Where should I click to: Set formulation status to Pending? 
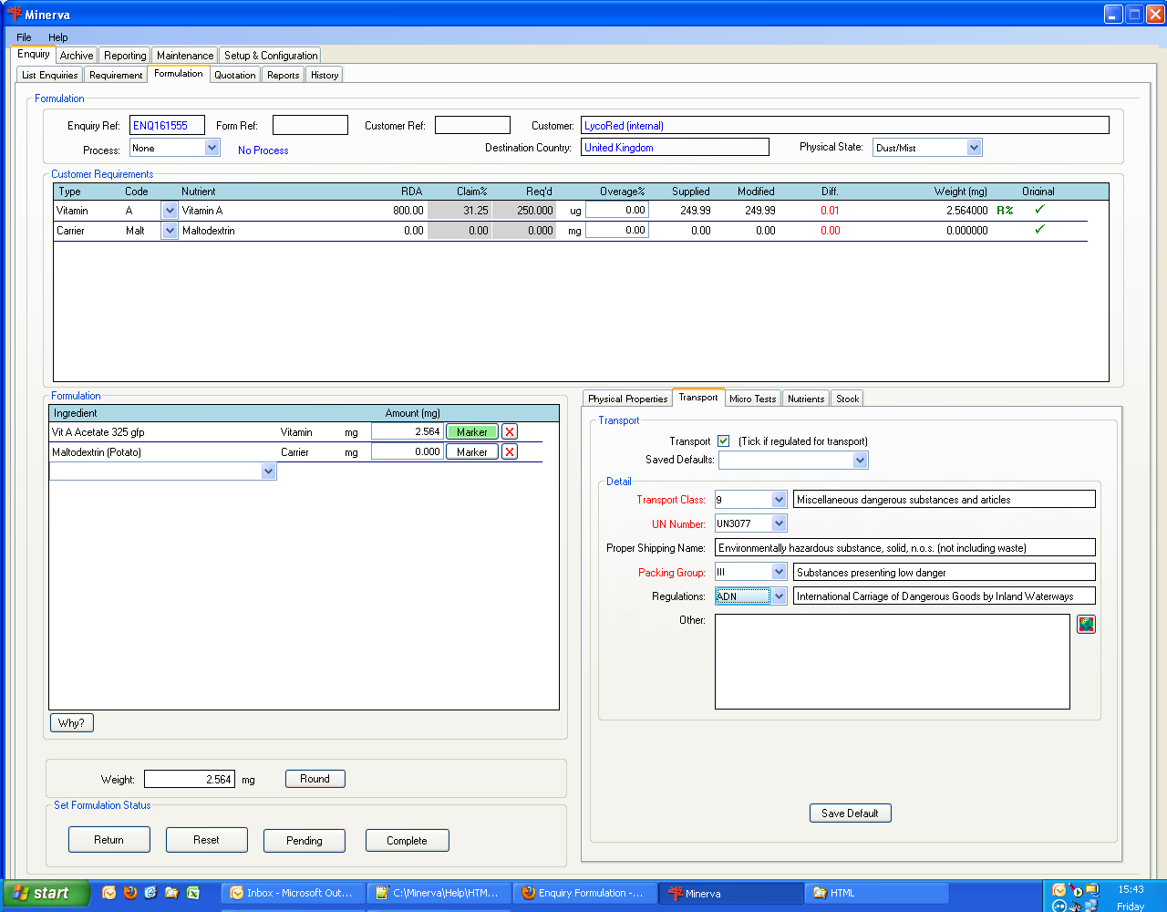[305, 841]
